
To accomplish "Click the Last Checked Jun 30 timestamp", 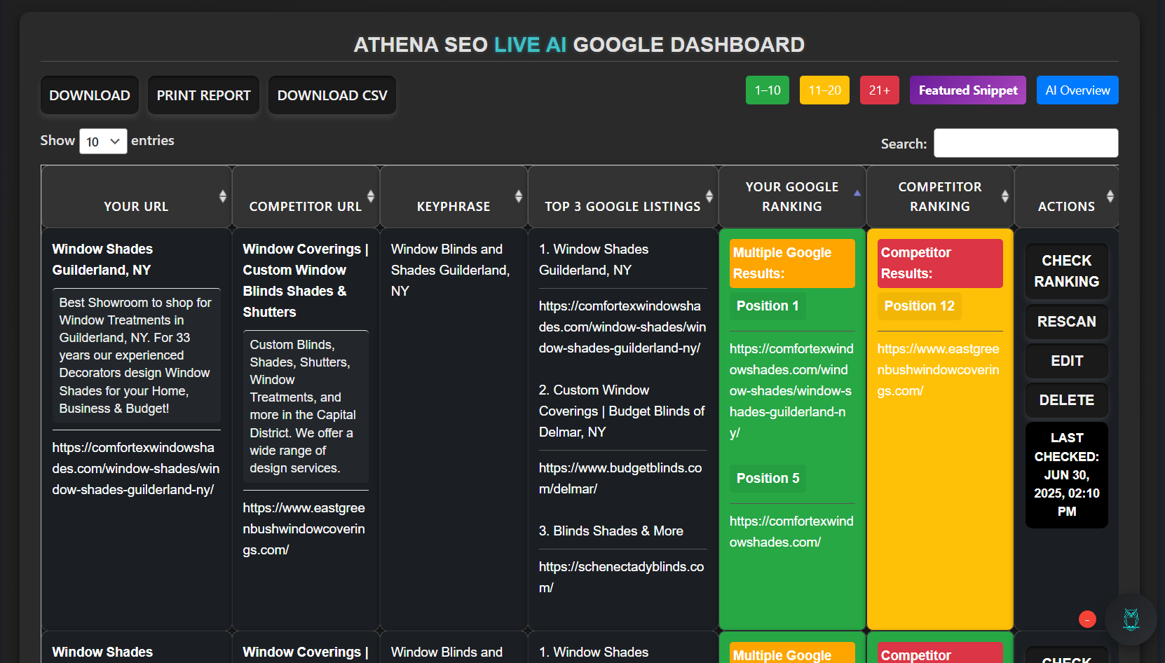I will (x=1066, y=475).
